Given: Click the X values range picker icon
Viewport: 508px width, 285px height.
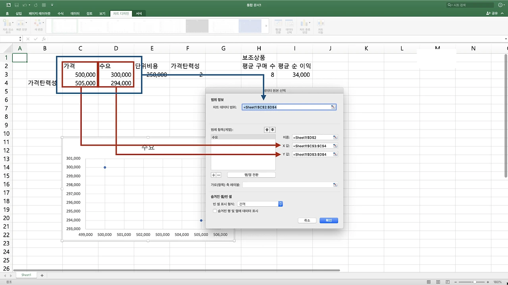Looking at the screenshot, I should coord(335,146).
